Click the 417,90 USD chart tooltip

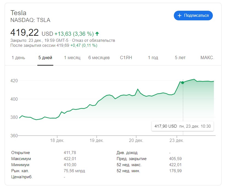click(183, 126)
